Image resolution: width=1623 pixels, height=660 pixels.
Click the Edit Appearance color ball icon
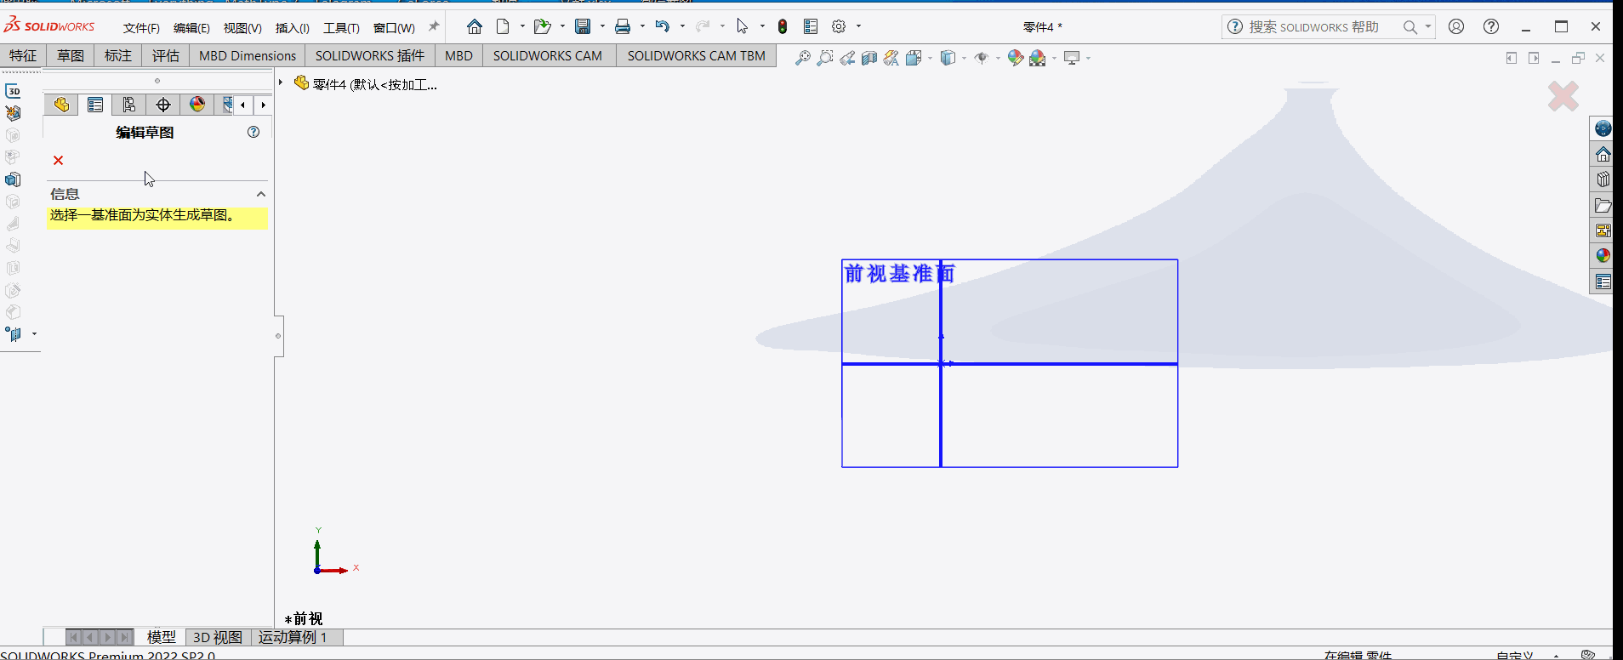coord(1015,58)
